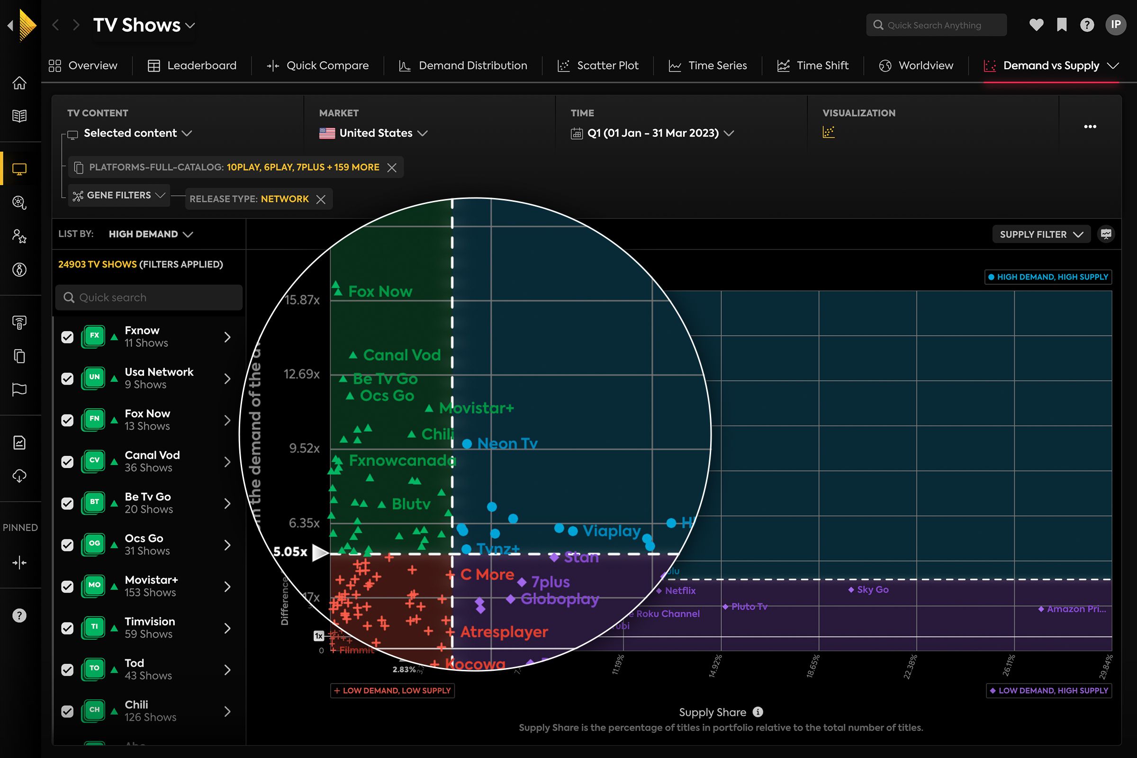Open the Quick Compare tab
Image resolution: width=1137 pixels, height=758 pixels.
(317, 66)
